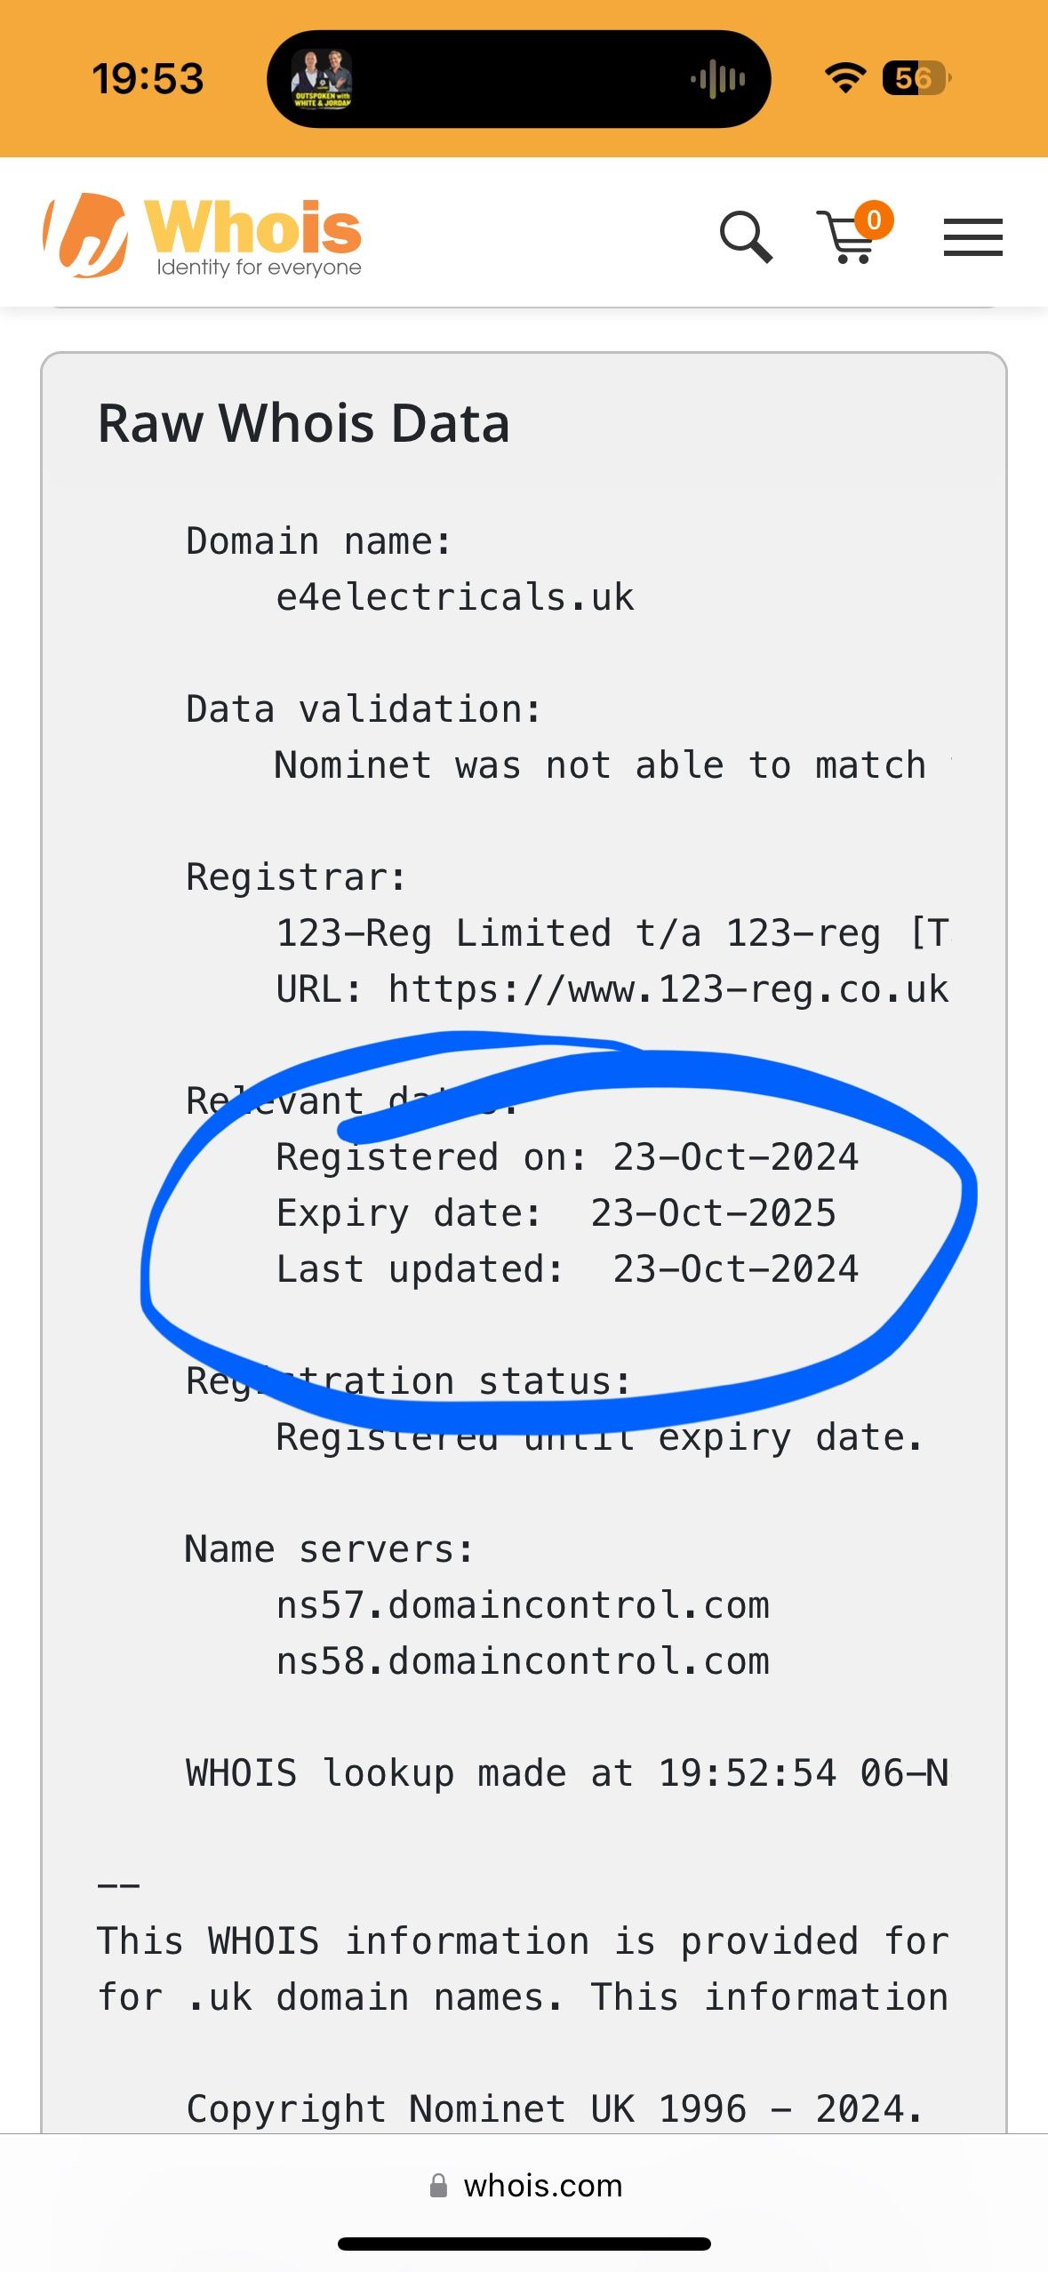The image size is (1048, 2272).
Task: Tap the Wi-Fi status icon
Action: pyautogui.click(x=844, y=78)
